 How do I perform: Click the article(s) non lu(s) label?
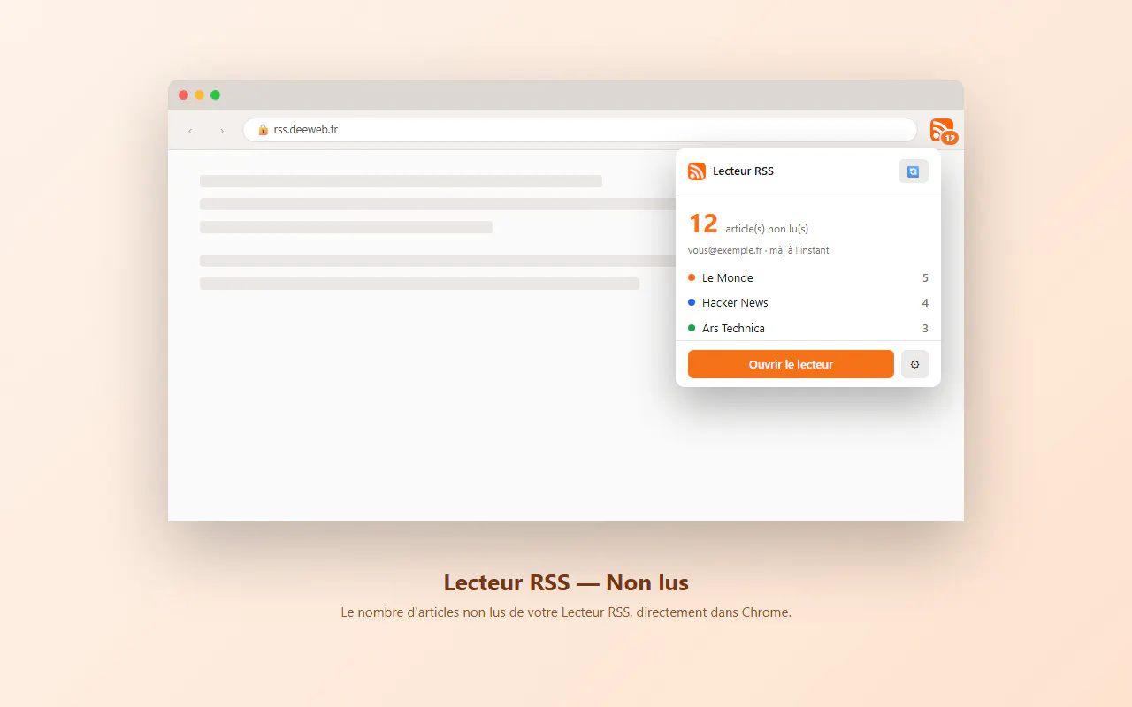767,229
